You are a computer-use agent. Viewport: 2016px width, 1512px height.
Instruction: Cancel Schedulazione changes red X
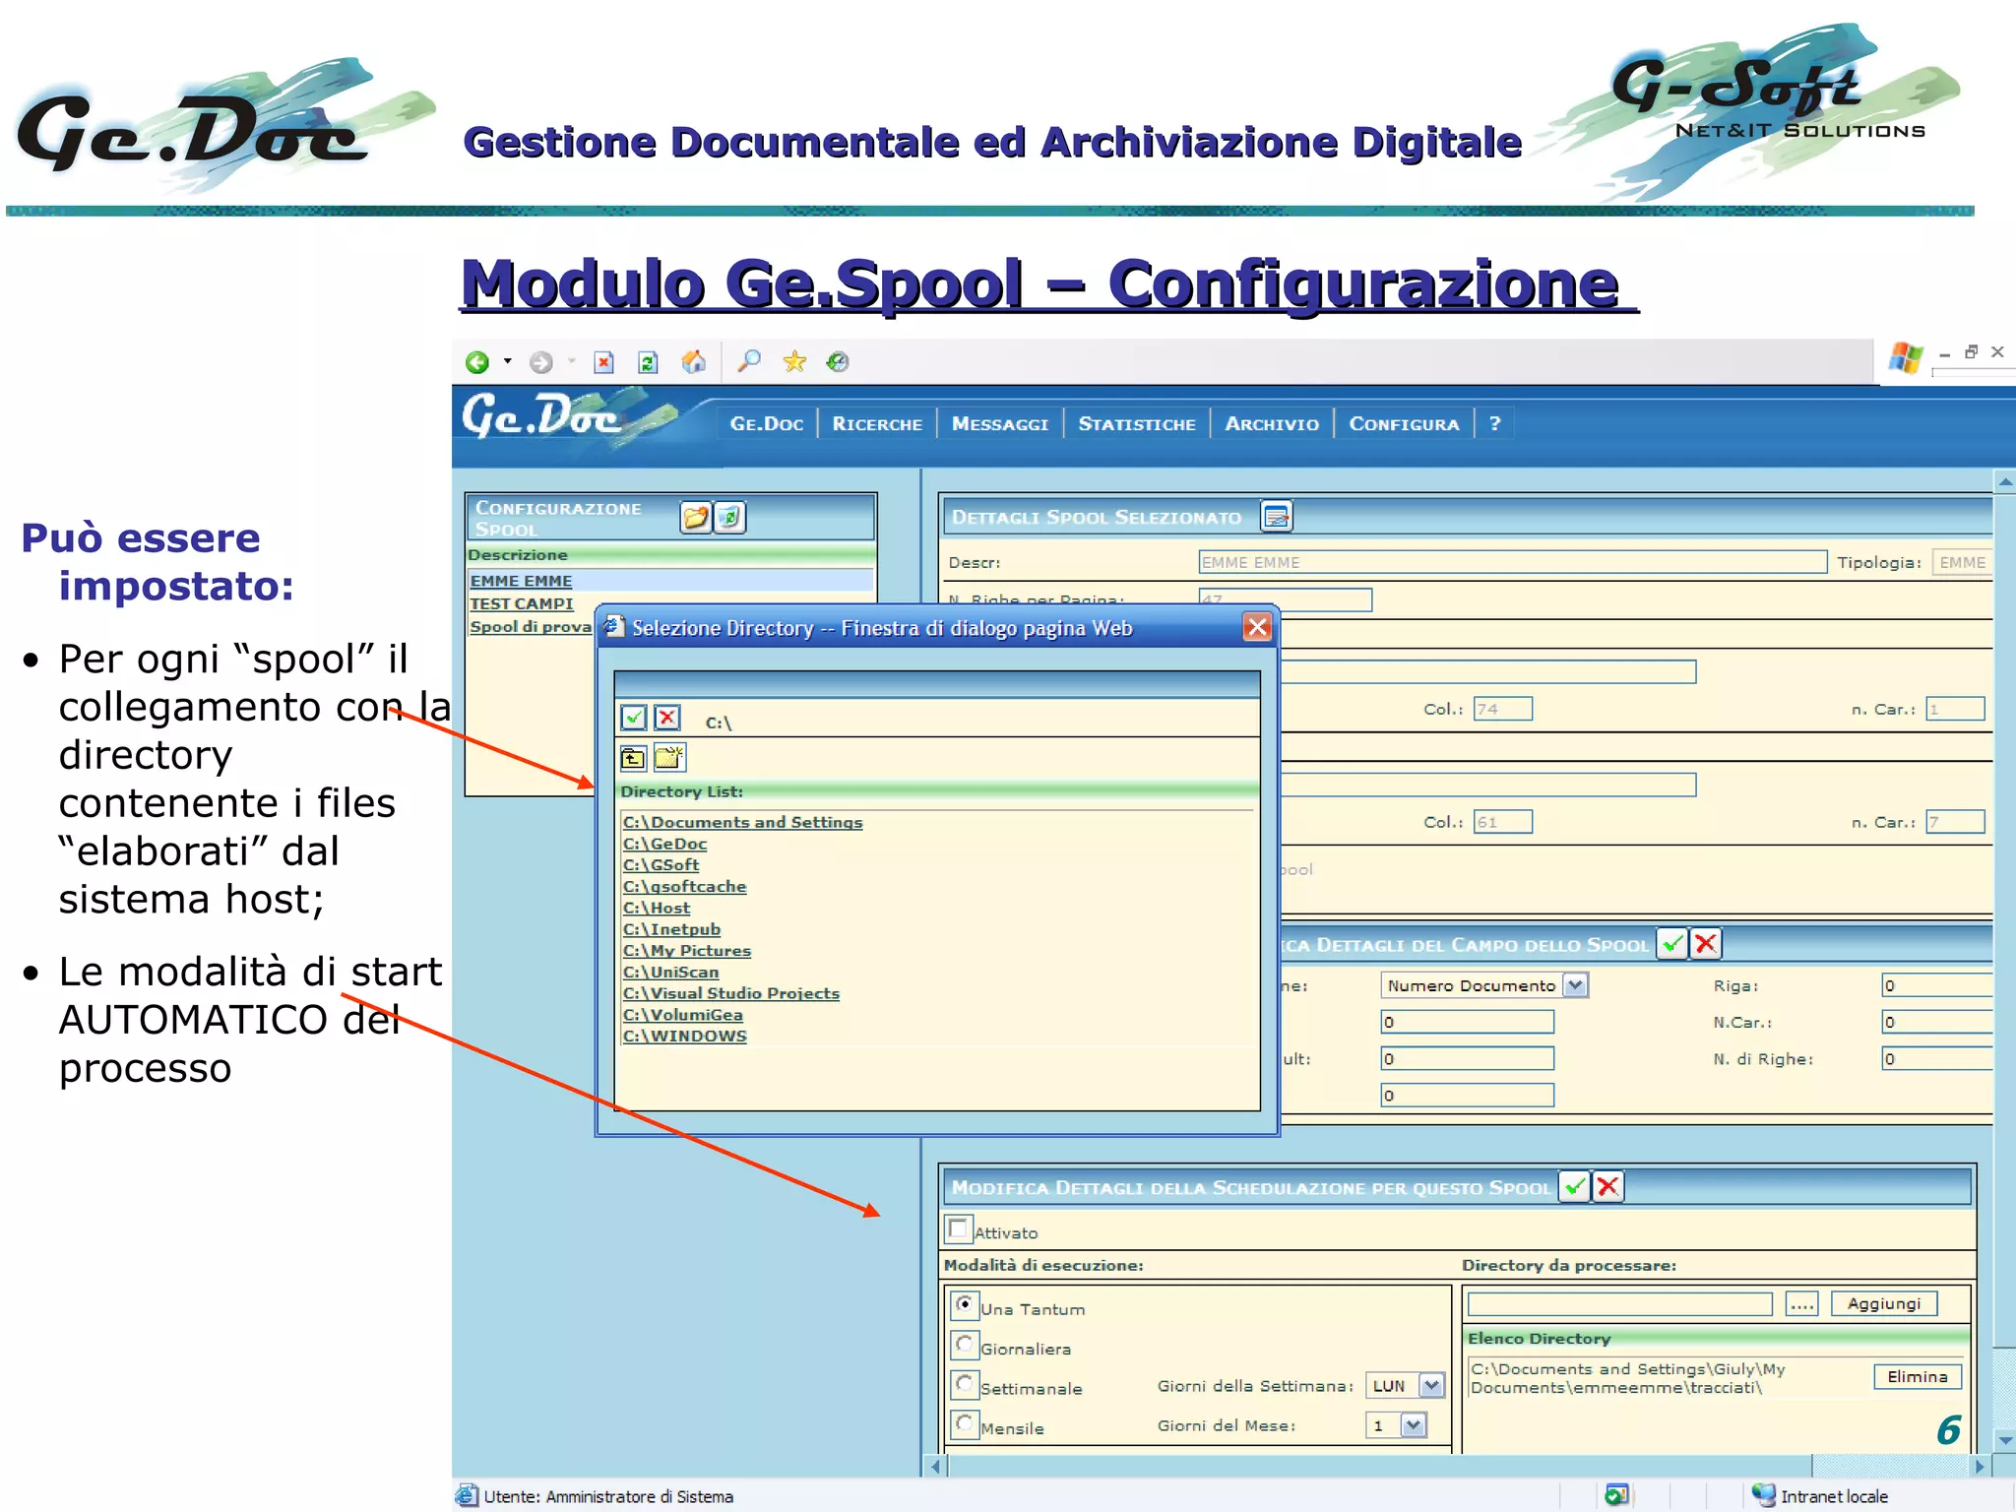pos(1608,1186)
